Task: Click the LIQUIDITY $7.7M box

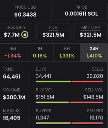Action: tap(16, 32)
